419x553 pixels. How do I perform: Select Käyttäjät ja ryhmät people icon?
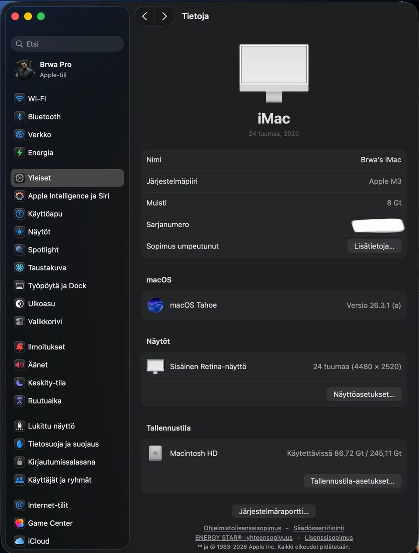pyautogui.click(x=20, y=480)
